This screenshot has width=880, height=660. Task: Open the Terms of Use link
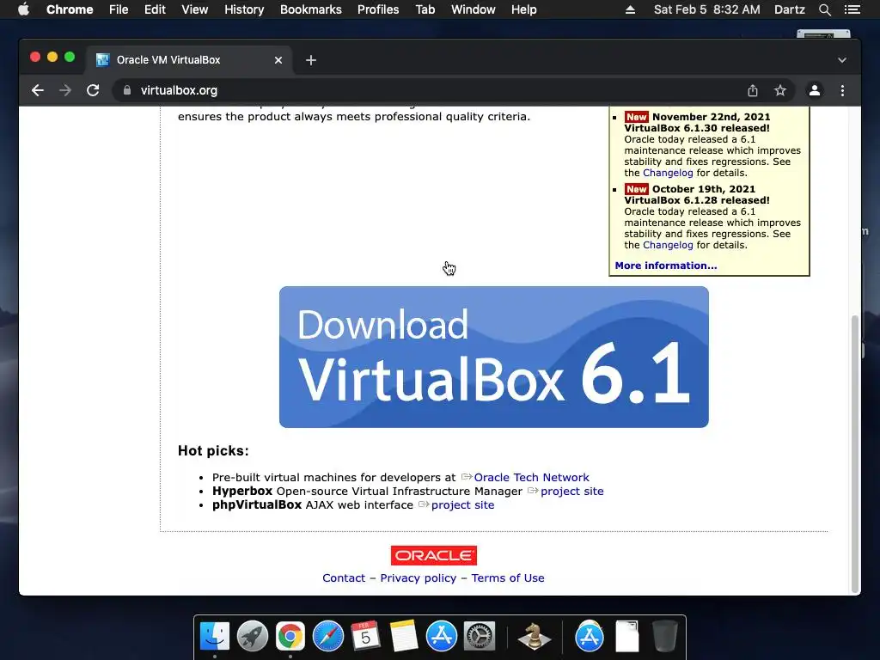click(508, 578)
